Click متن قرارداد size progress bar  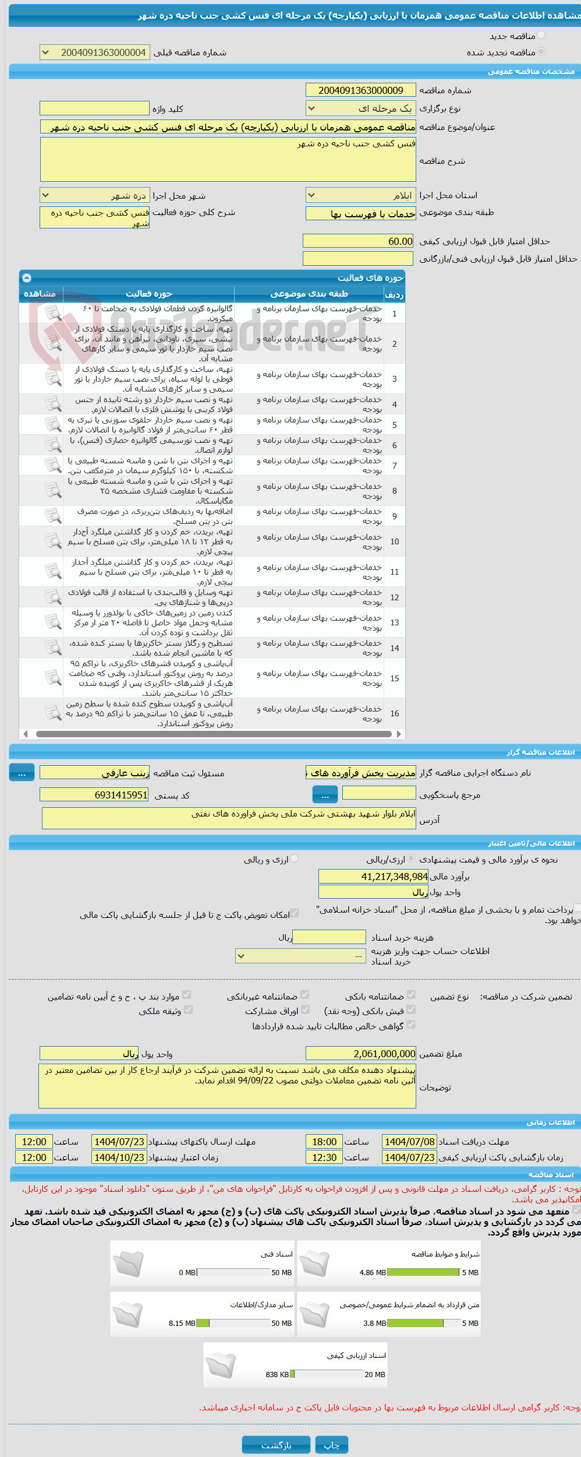coord(424,1323)
